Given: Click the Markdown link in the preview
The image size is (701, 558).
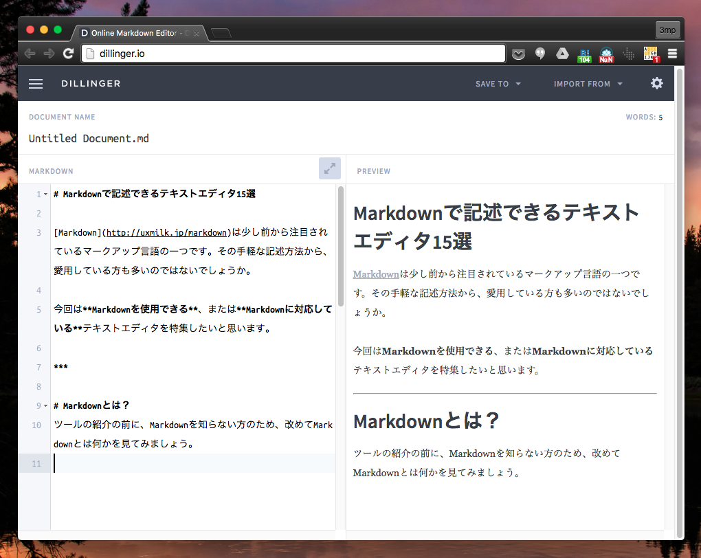Looking at the screenshot, I should click(376, 274).
